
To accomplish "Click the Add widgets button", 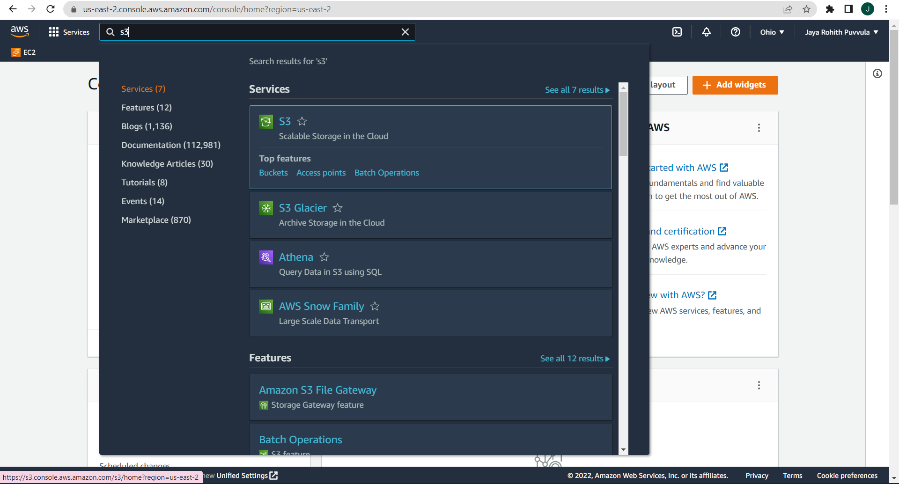I will pos(735,85).
